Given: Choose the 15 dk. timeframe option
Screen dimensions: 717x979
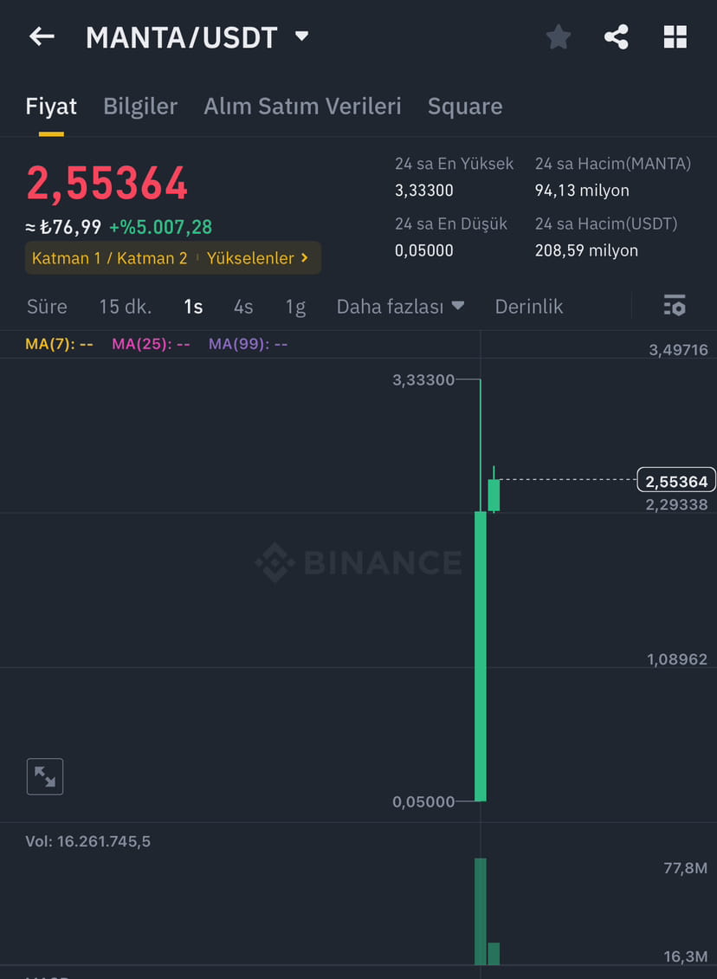Looking at the screenshot, I should coord(124,306).
